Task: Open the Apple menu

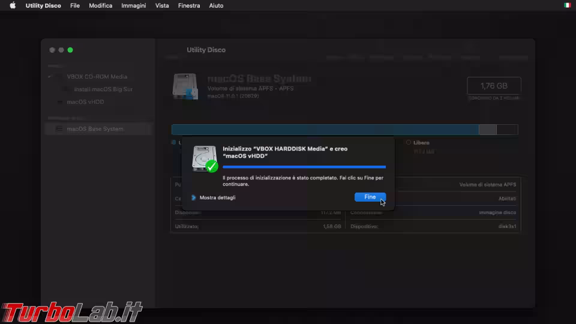Action: click(13, 5)
